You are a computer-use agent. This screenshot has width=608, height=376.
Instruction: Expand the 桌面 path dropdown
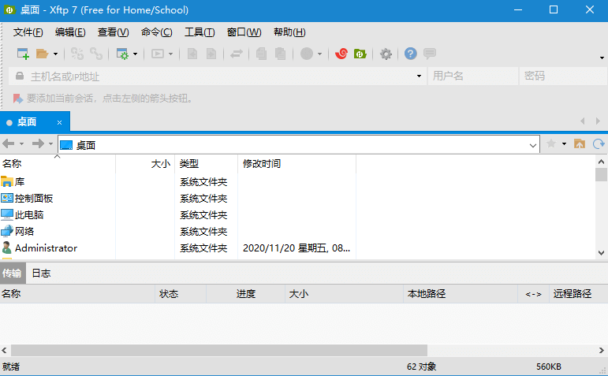(x=533, y=144)
